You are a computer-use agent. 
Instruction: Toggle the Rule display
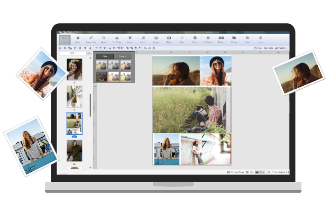coord(260,172)
